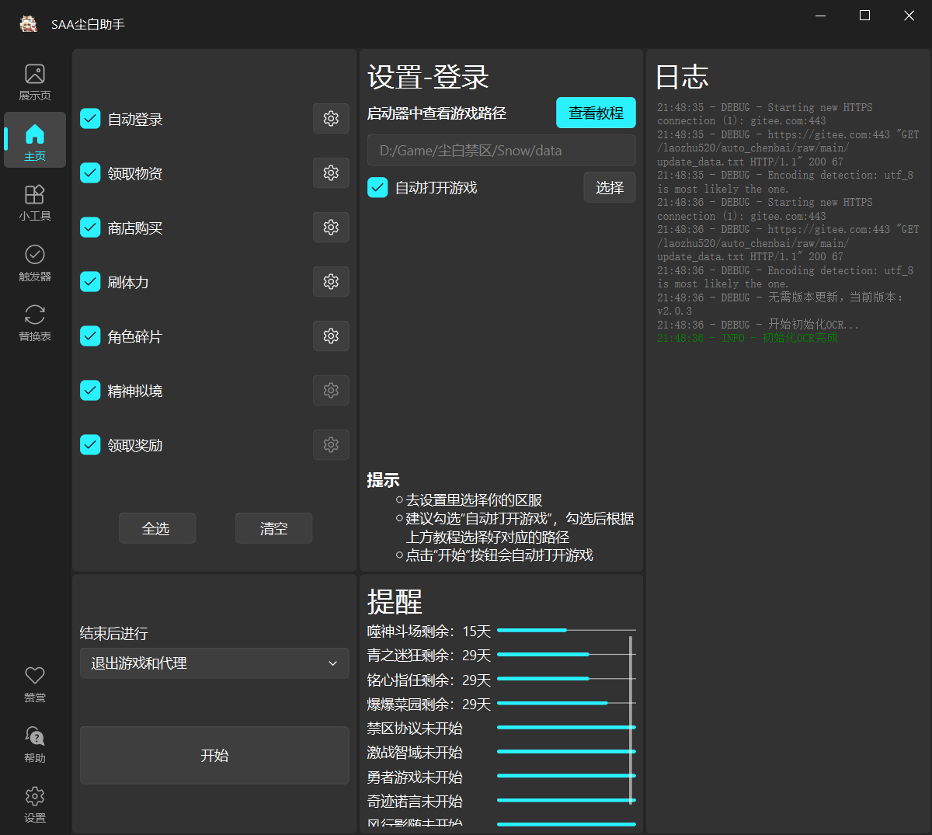Screen dimensions: 932x835
Task: Click the 开始初始化OCR... log line
Action: [758, 325]
